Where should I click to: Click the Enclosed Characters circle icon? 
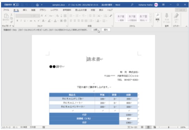tap(65, 21)
